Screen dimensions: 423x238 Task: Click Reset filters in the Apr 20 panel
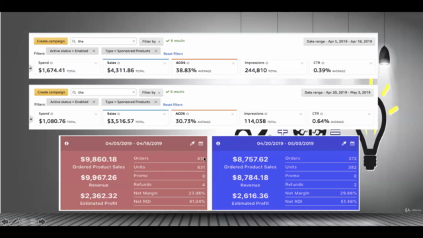point(173,104)
